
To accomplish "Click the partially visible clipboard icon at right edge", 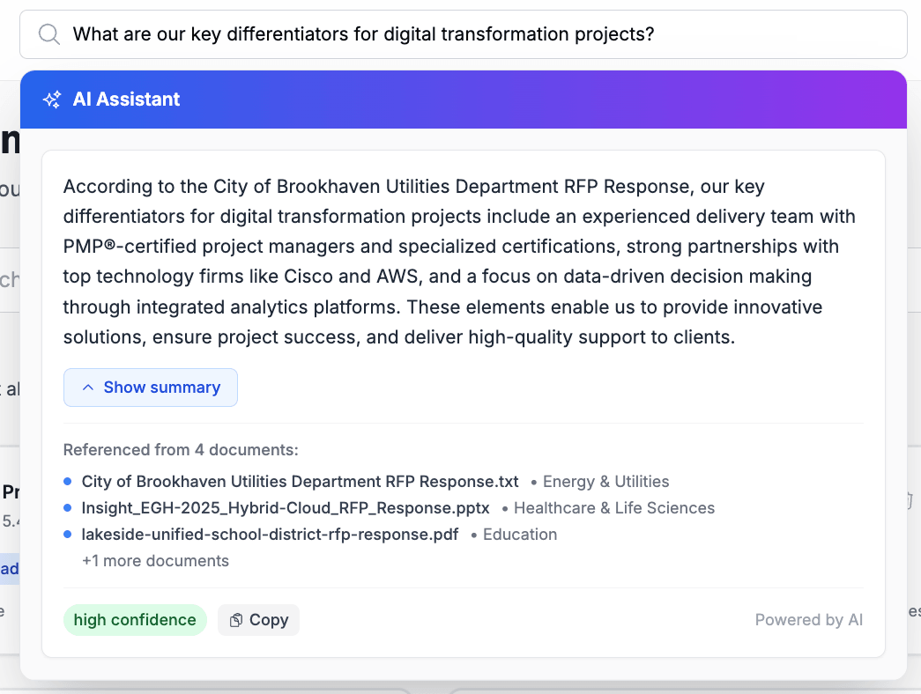I will (910, 498).
